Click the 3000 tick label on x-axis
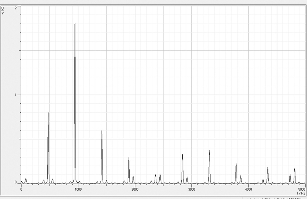The width and height of the screenshot is (307, 199). click(x=191, y=189)
